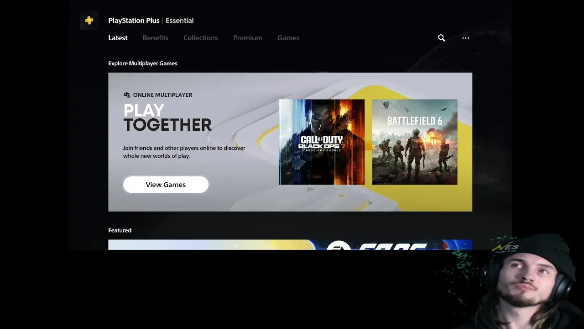Go to the Collections tab
The image size is (584, 329).
201,38
